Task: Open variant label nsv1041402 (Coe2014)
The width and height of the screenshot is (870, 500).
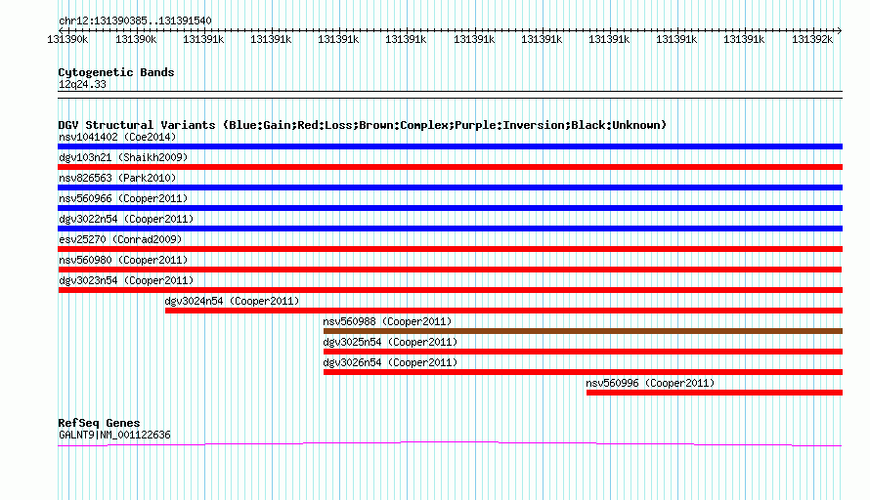Action: click(117, 137)
